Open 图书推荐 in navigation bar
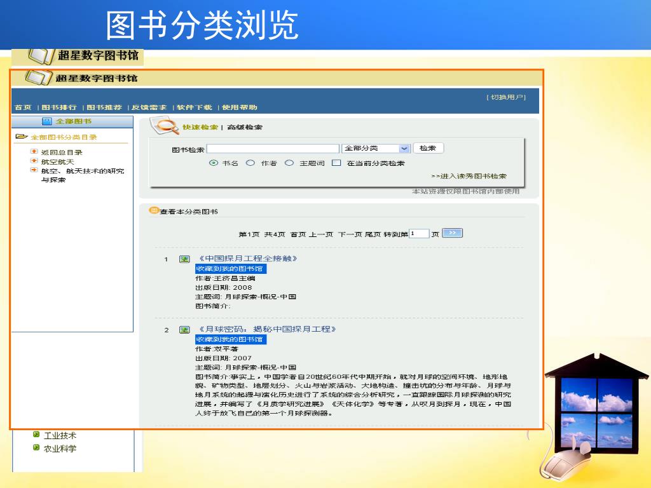 104,107
